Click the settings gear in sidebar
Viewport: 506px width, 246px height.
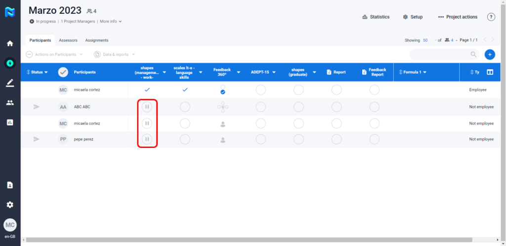(x=10, y=205)
